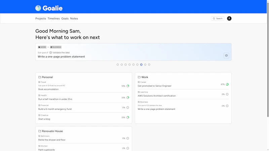Open Run a half marathon goal

click(x=55, y=99)
